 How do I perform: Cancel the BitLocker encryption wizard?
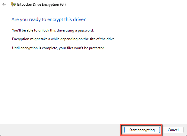(173, 130)
